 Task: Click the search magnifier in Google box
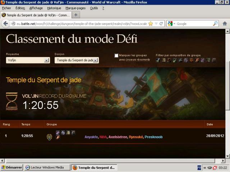pos(215,24)
